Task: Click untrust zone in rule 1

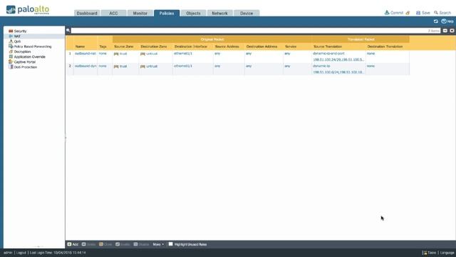Action: (x=152, y=54)
